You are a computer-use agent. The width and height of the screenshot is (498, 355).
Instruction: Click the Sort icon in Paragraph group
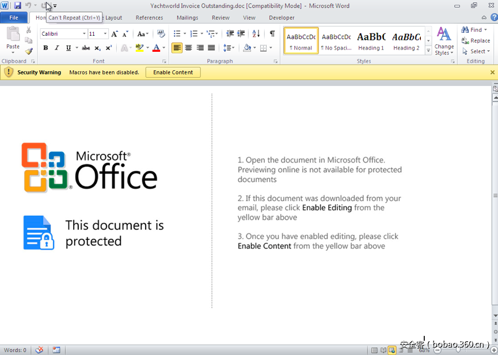256,34
